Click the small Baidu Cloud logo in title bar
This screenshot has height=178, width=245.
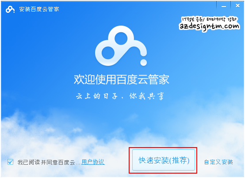(10, 9)
